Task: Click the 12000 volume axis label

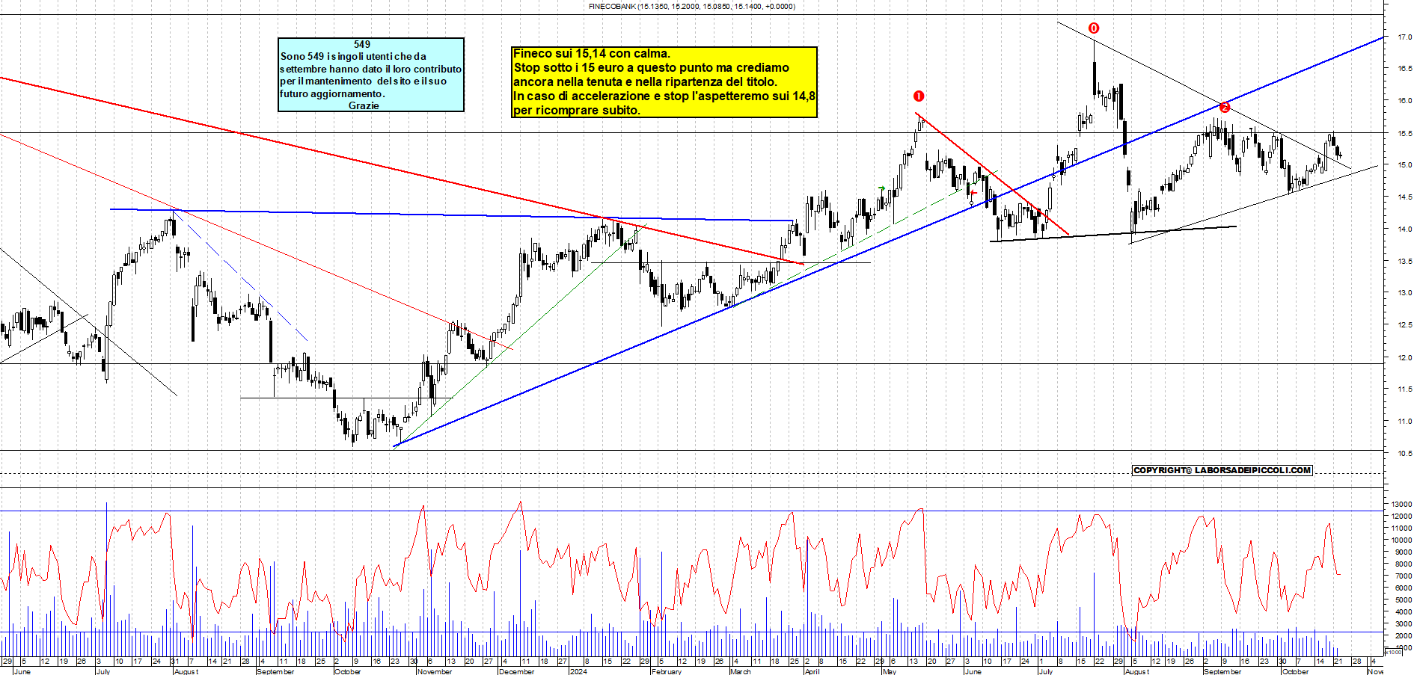Action: 1401,516
